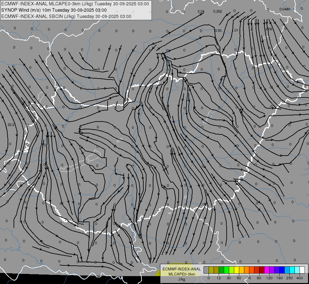This screenshot has width=309, height=284.
Task: Select the SYNOP Wind 10m title line
Action: (x=54, y=10)
